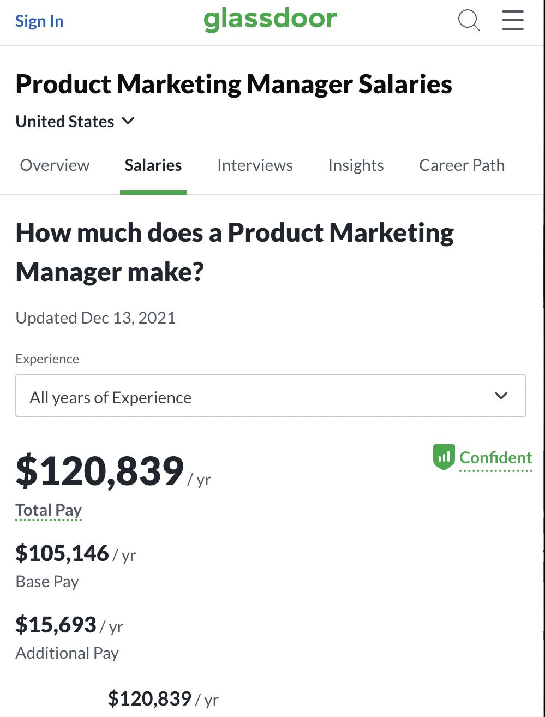Click the Confident text link

click(495, 458)
